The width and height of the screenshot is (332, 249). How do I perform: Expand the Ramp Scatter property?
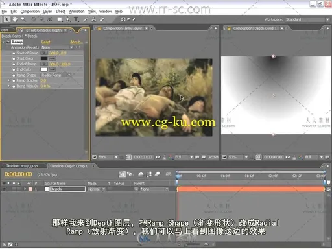click(x=8, y=80)
